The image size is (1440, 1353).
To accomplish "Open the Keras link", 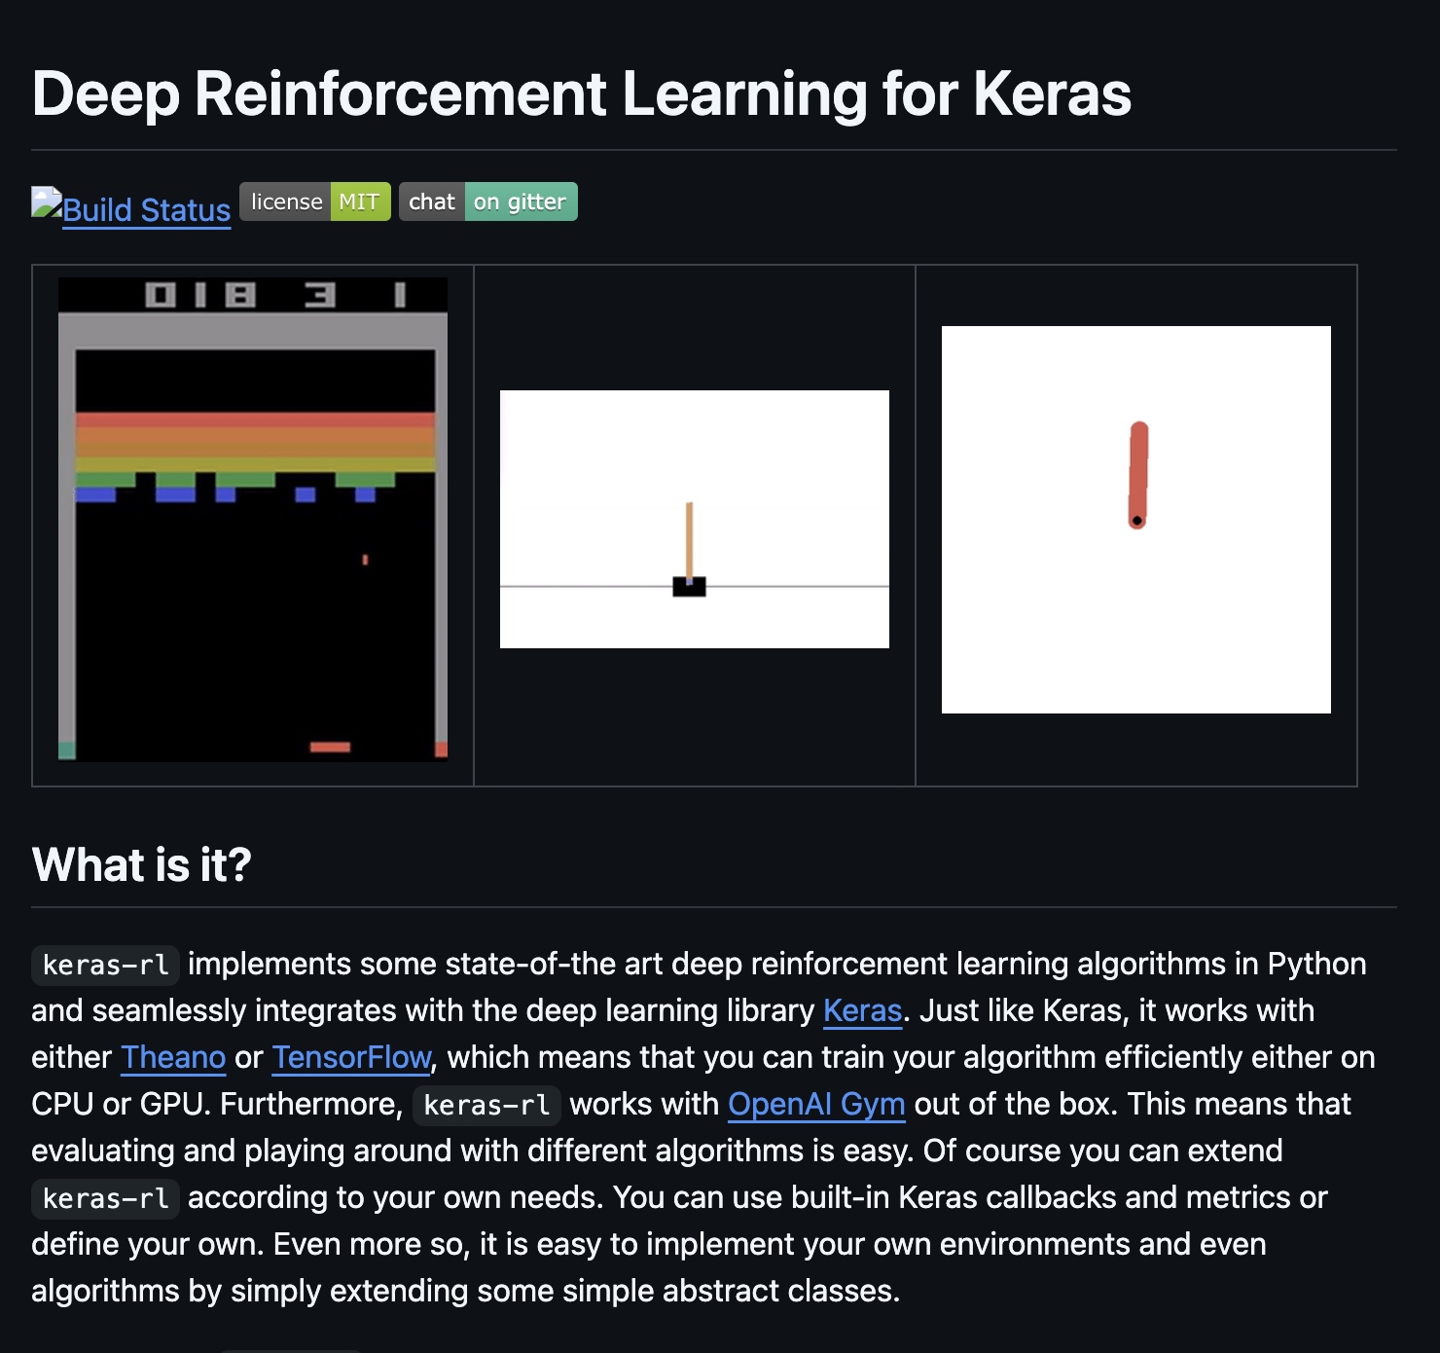I will pos(860,1010).
